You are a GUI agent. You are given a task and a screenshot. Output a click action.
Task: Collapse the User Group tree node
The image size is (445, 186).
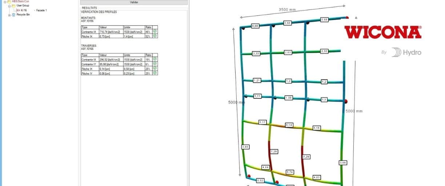[9, 6]
